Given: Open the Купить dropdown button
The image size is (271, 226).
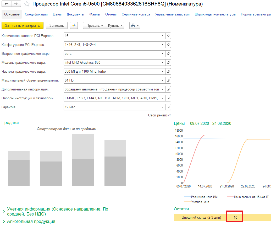Looking at the screenshot, I should pos(115,25).
